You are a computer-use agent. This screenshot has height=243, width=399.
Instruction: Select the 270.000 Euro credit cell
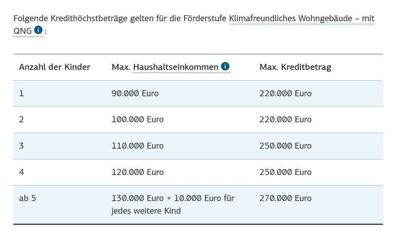pos(286,198)
